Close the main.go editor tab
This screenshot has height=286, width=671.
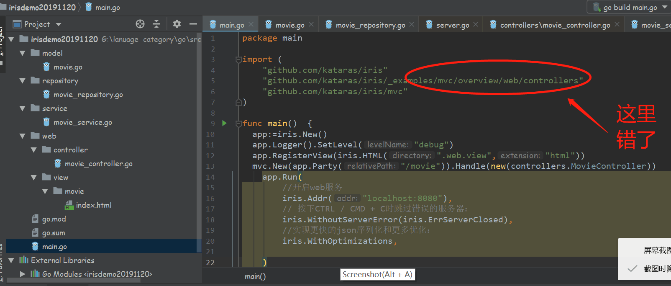click(x=251, y=25)
